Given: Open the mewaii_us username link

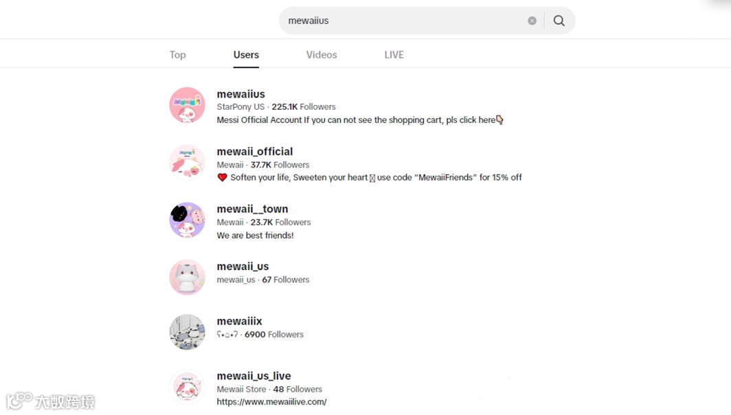Looking at the screenshot, I should click(x=243, y=267).
